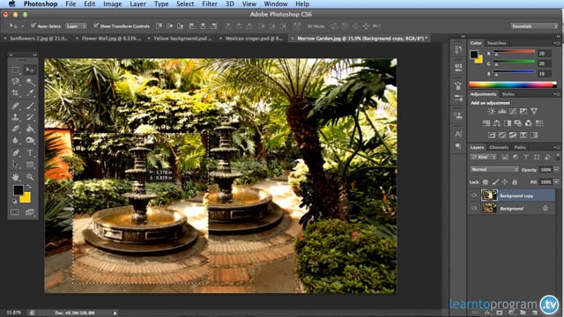Select the Pen tool
This screenshot has height=317, width=564.
(15, 152)
